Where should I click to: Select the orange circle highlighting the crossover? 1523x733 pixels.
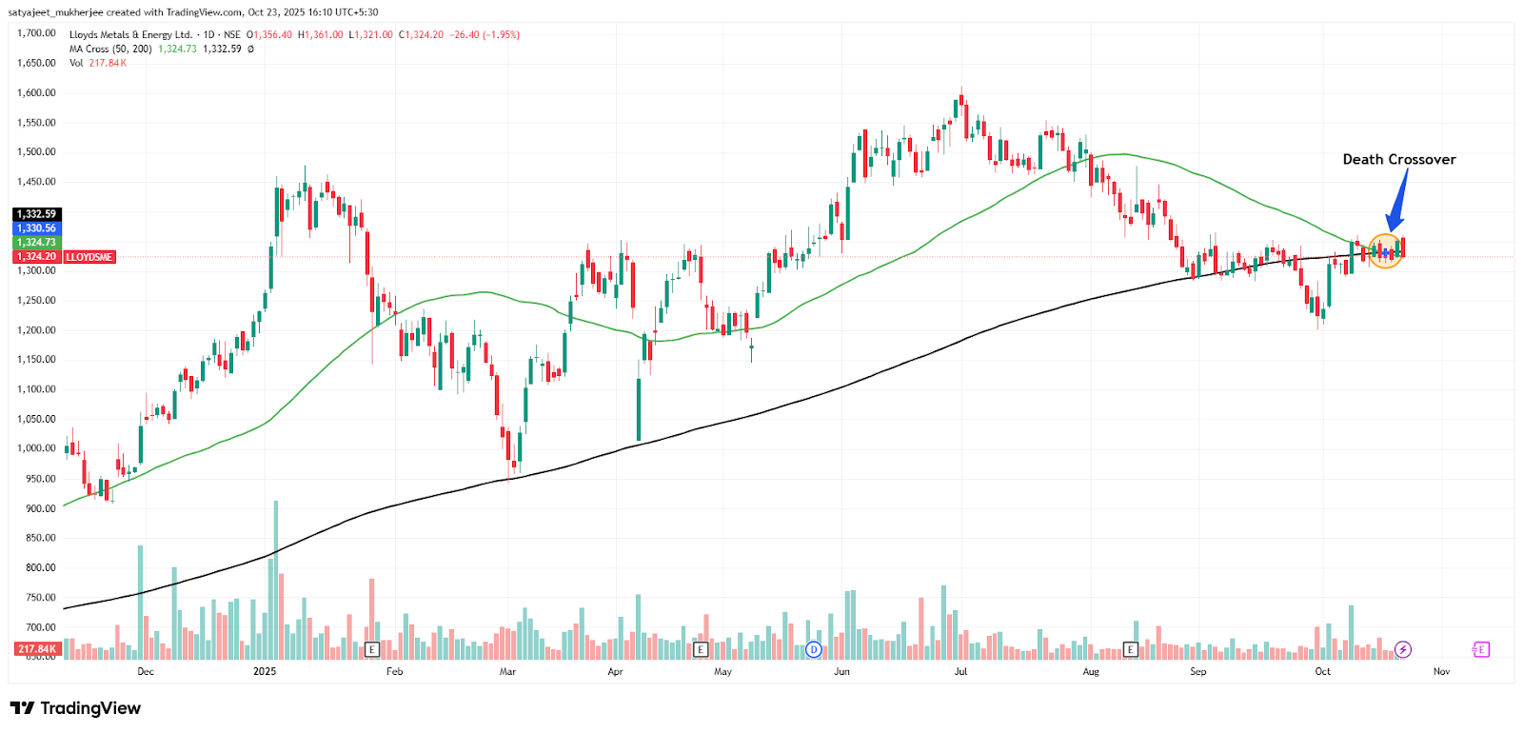point(1386,250)
